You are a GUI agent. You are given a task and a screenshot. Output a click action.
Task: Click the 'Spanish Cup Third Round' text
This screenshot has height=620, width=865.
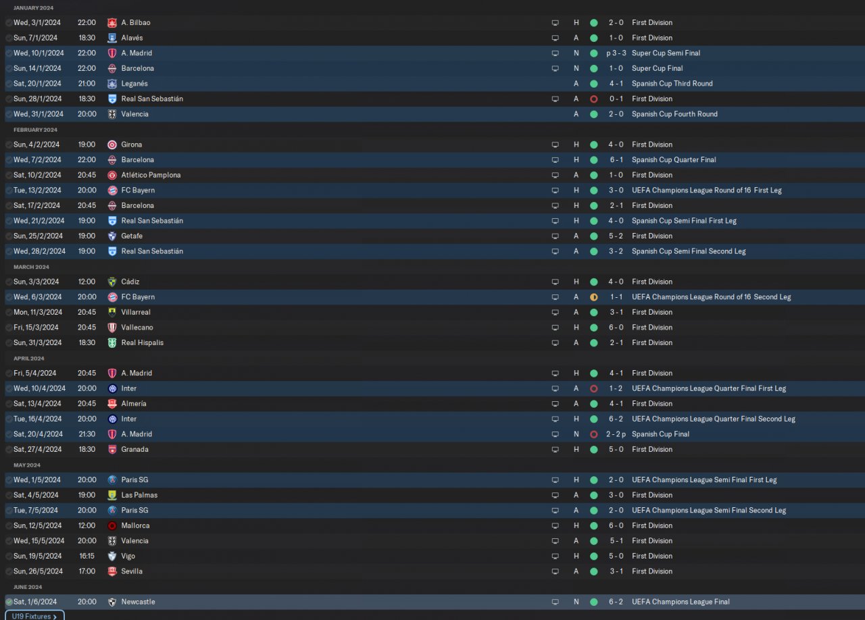tap(672, 84)
